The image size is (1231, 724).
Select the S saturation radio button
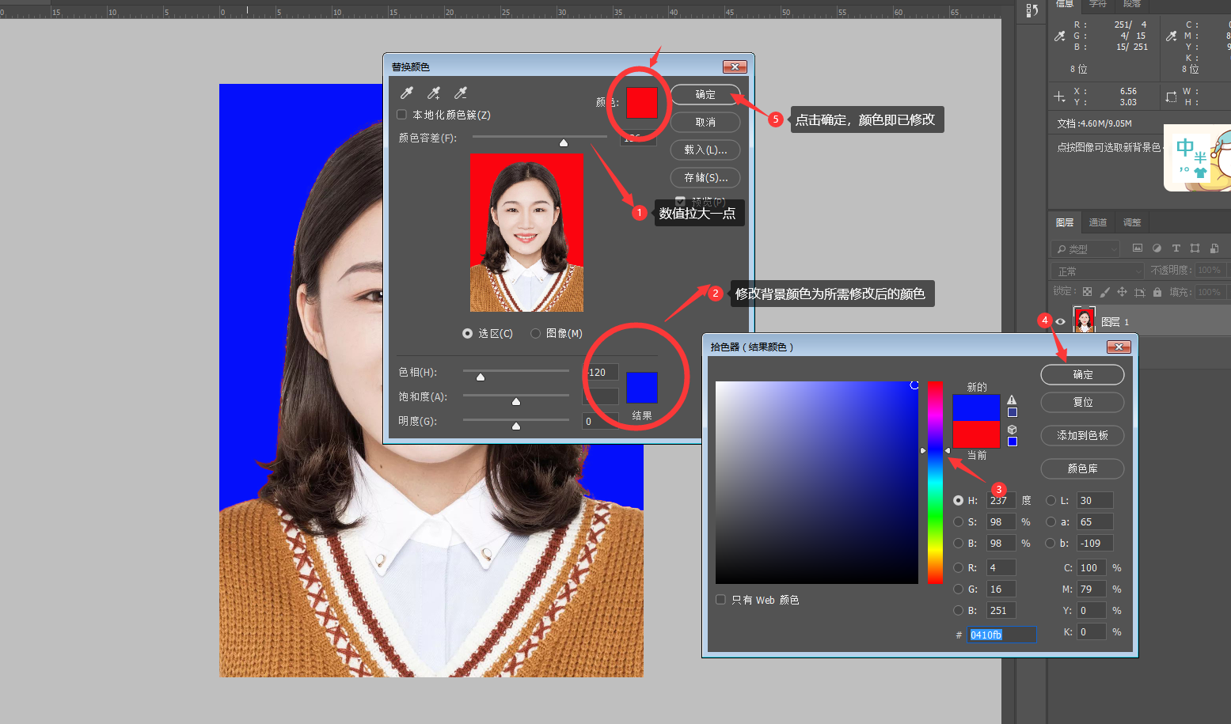[x=958, y=521]
